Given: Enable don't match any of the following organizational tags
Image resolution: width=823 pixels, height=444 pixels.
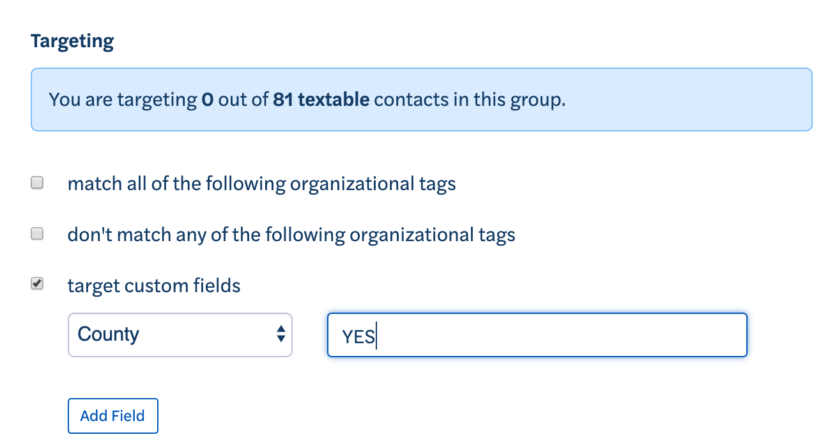Looking at the screenshot, I should pyautogui.click(x=37, y=233).
